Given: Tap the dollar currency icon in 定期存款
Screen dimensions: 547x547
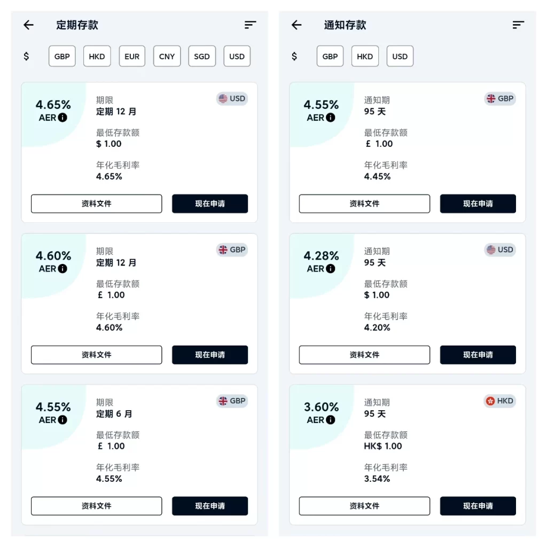Looking at the screenshot, I should [x=26, y=56].
